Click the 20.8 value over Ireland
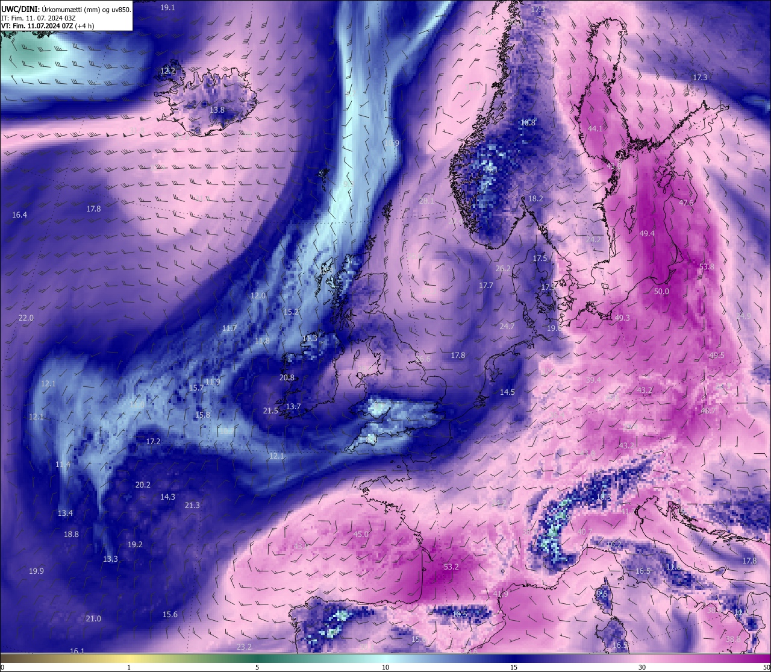 coord(287,378)
